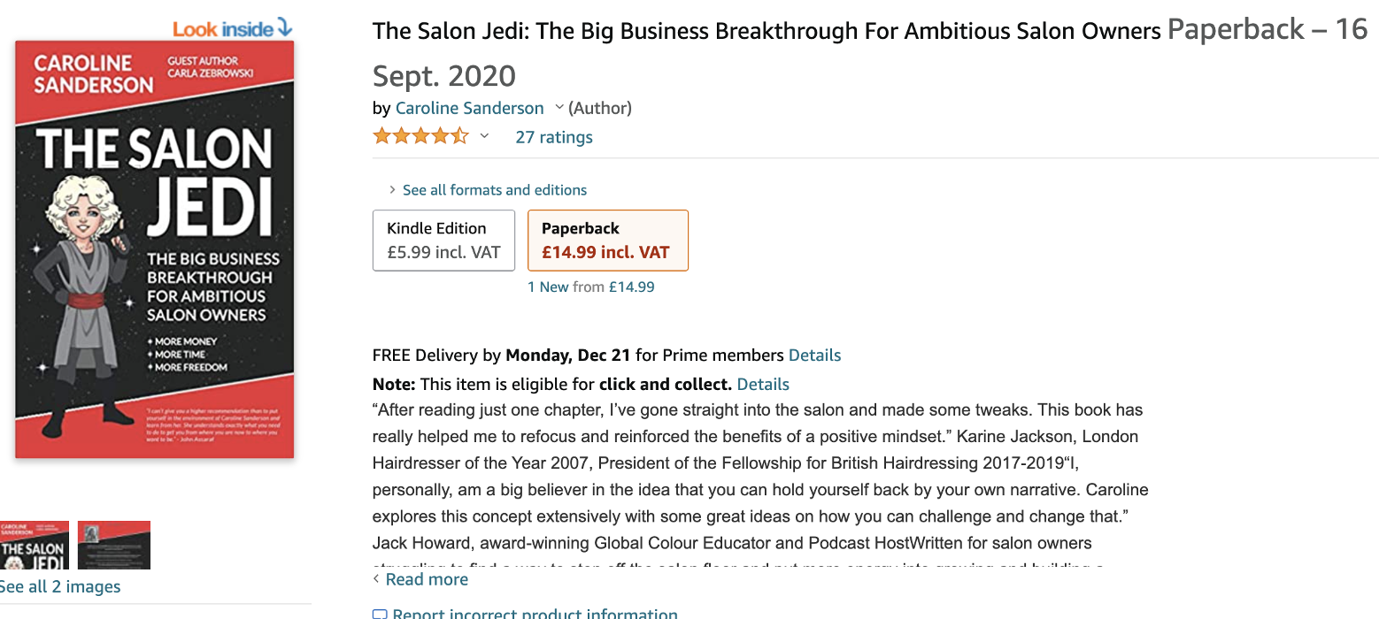The image size is (1379, 619).
Task: Click the large Salon Jedi book cover
Action: point(154,249)
